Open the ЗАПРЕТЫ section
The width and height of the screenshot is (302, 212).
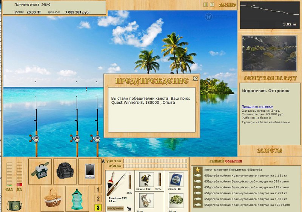(270, 151)
